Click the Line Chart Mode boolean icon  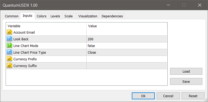point(9,46)
